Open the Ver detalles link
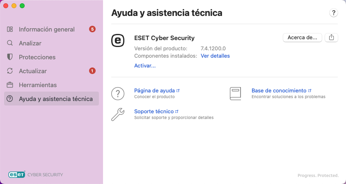This screenshot has height=184, width=346. click(x=215, y=56)
